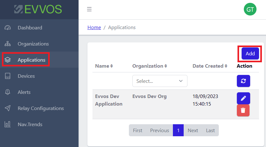Toggle the hamburger sidebar menu
This screenshot has height=147, width=266.
pyautogui.click(x=89, y=9)
